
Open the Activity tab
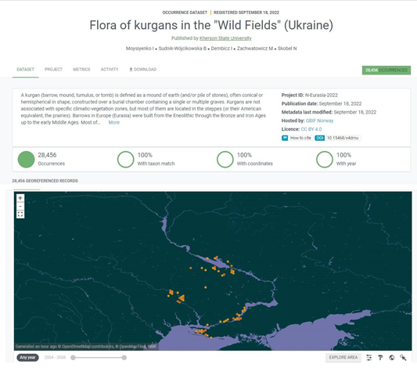[110, 70]
